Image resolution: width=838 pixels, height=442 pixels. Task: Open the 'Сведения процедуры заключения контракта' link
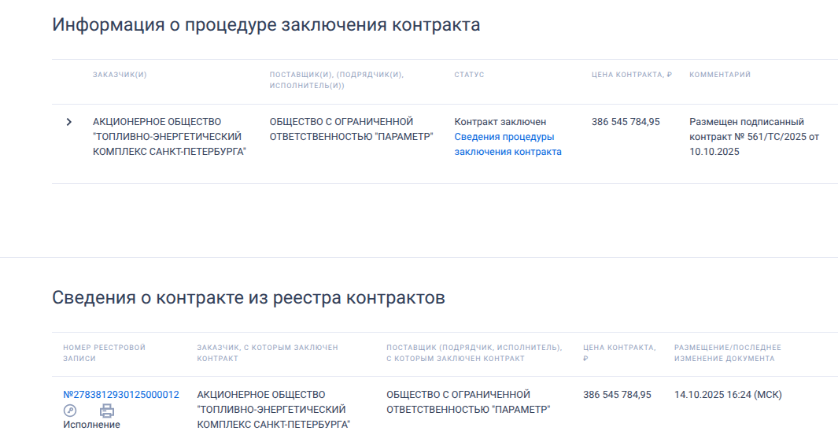click(x=508, y=144)
